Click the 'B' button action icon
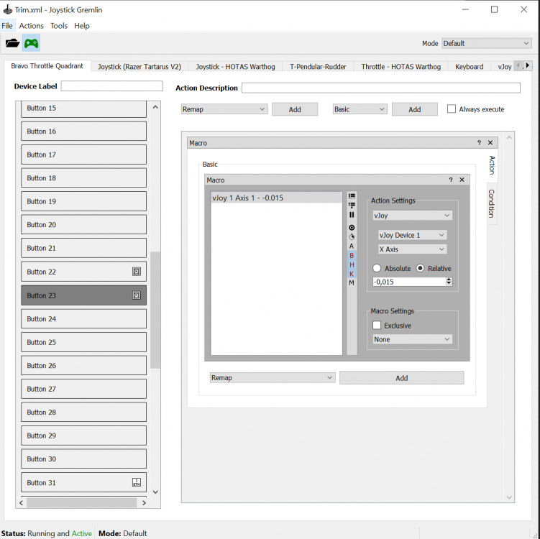The width and height of the screenshot is (540, 539). (352, 255)
